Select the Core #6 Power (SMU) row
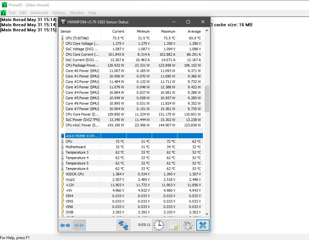This screenshot has width=309, height=240. [x=131, y=103]
